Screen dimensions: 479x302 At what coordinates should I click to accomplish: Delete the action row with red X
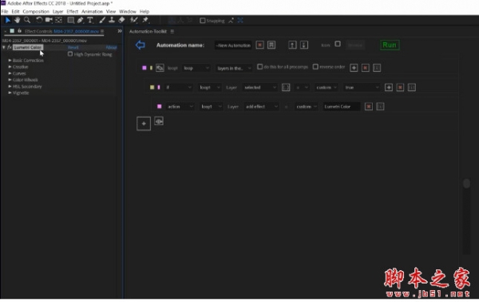369,107
